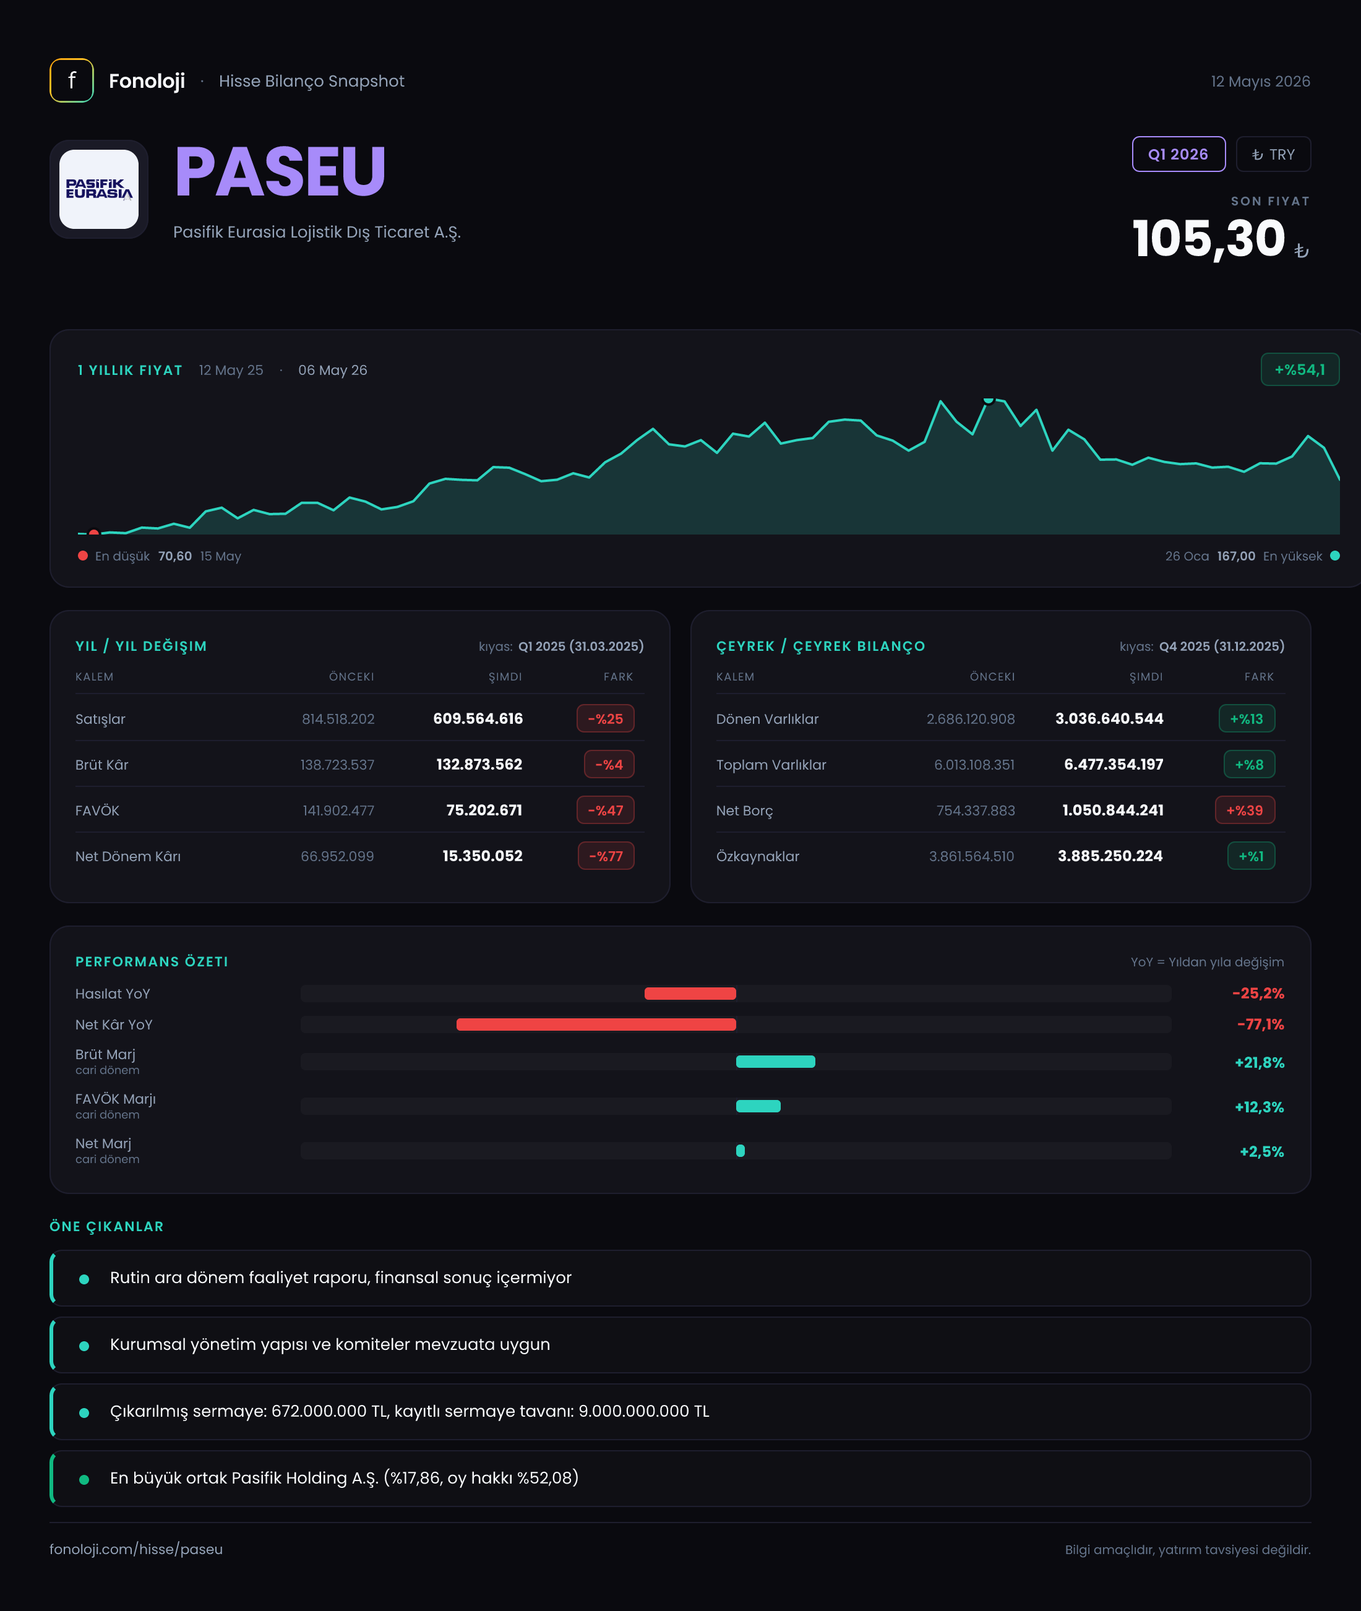Click the Net Dönem Kârı value 15.350.052
The image size is (1361, 1611).
pos(482,856)
